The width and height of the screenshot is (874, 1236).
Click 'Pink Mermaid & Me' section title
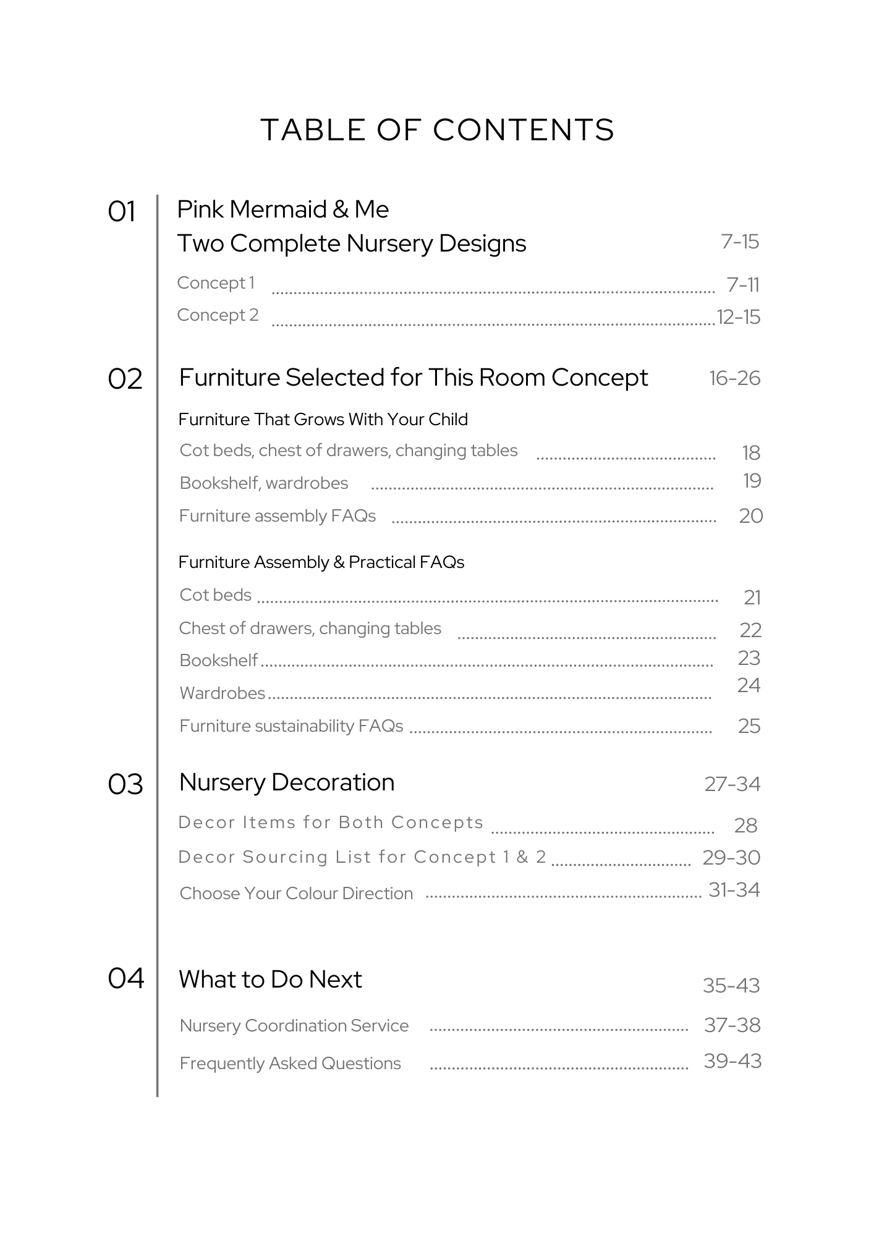282,210
